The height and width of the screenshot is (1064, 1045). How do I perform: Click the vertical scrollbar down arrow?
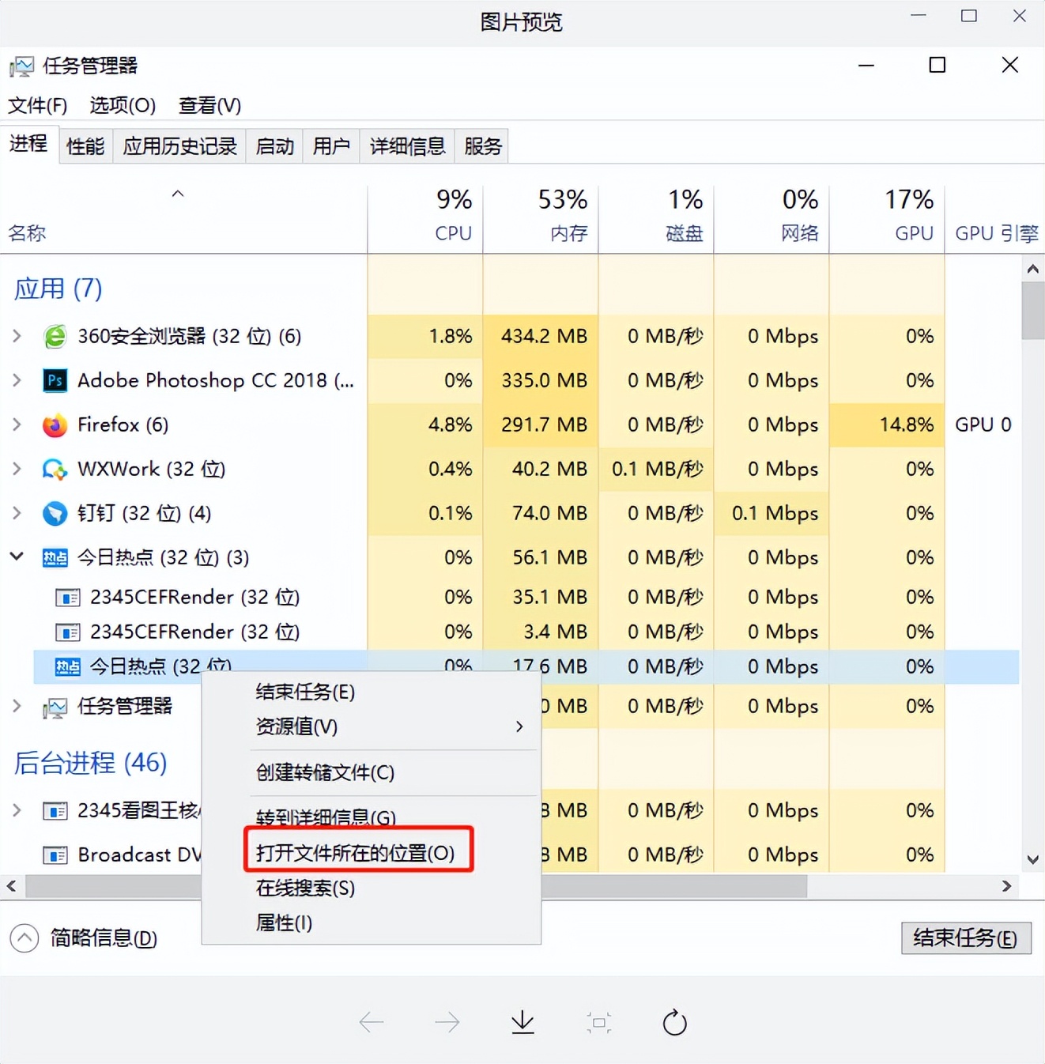1033,859
